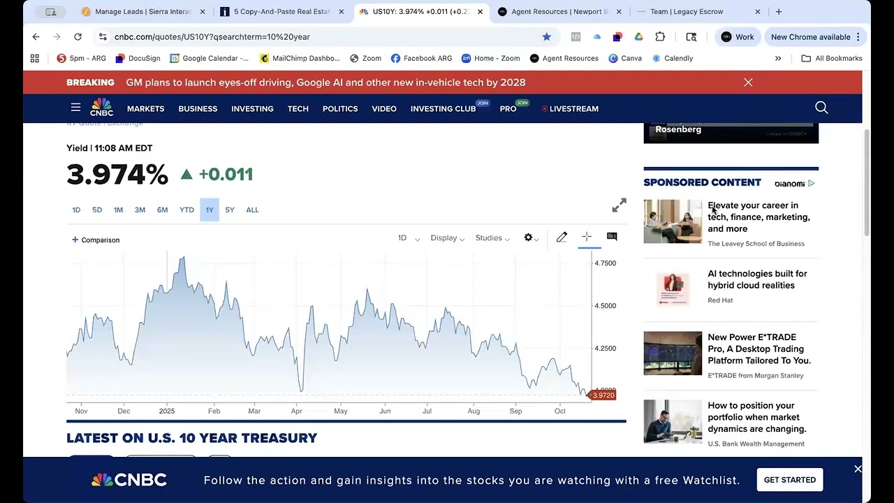Toggle the chart crosshair tool
Image resolution: width=894 pixels, height=503 pixels.
tap(587, 238)
